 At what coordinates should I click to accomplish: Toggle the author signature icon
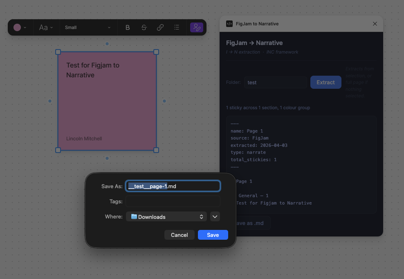tap(197, 27)
